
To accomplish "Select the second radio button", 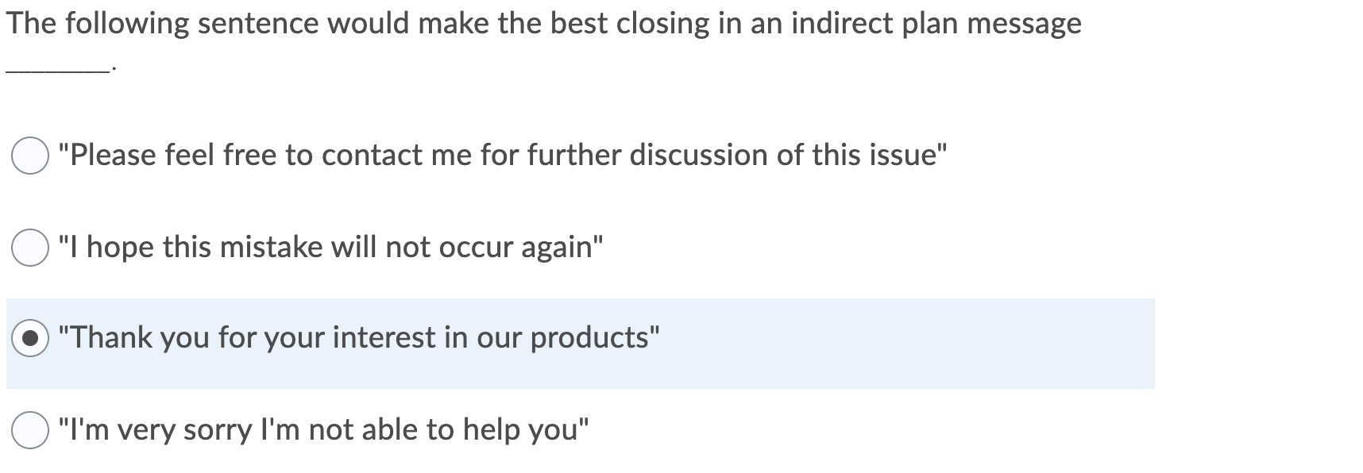I will point(29,248).
